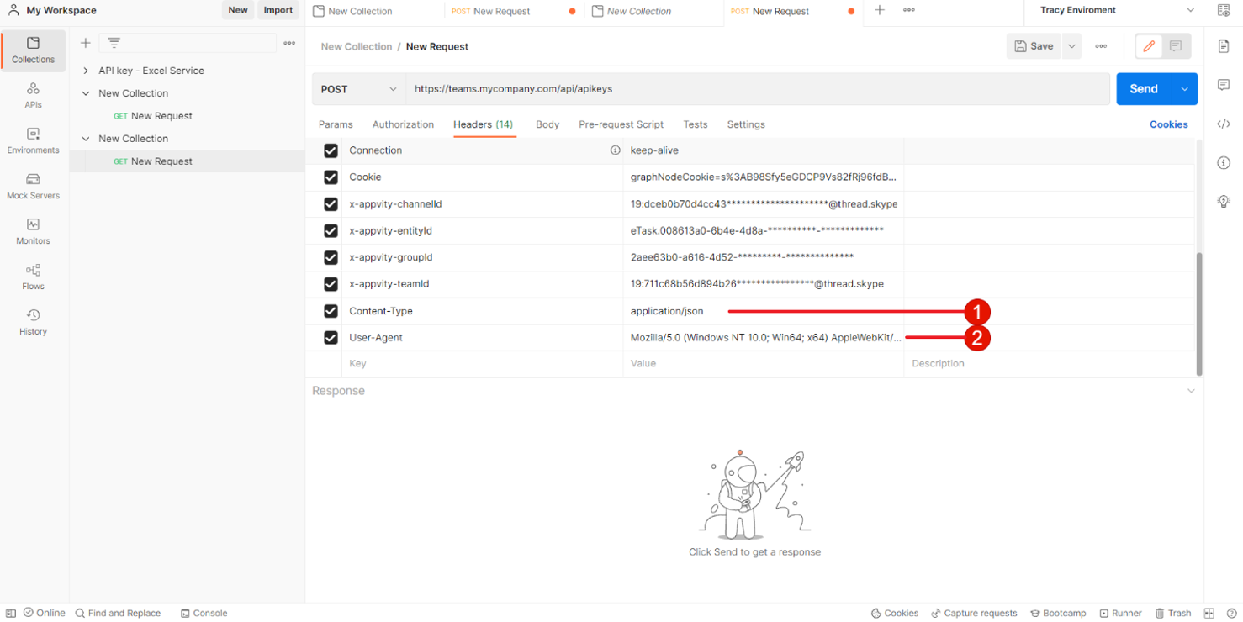Screen dimensions: 1243x622
Task: Click the blue Send button
Action: pyautogui.click(x=1143, y=89)
